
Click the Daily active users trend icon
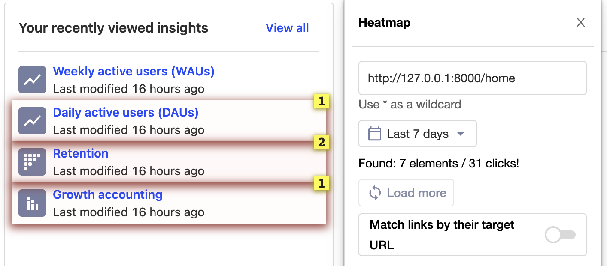pyautogui.click(x=32, y=121)
